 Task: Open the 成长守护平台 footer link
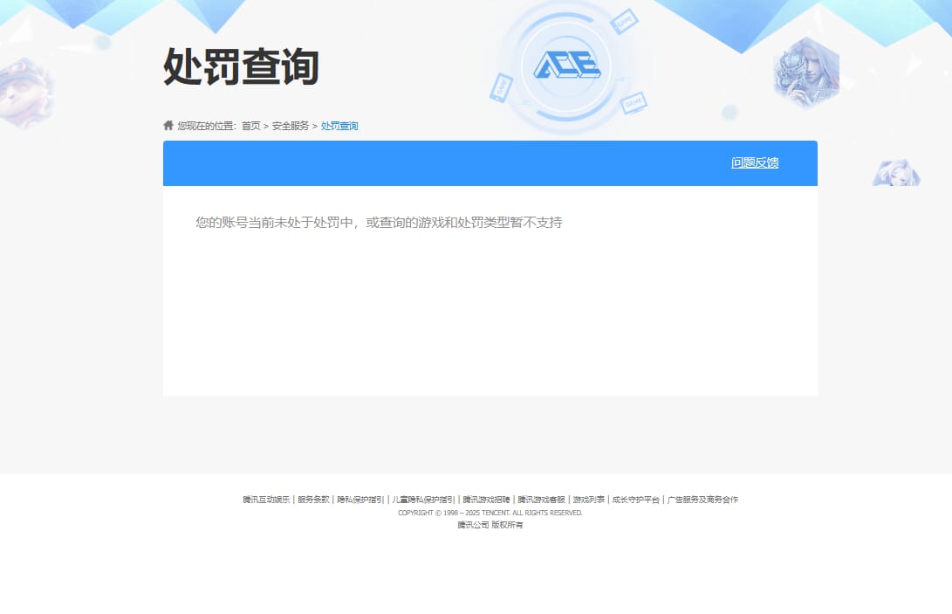pyautogui.click(x=636, y=500)
